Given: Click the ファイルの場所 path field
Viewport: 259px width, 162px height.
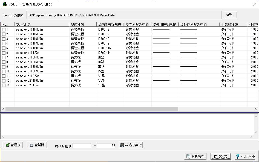Looking at the screenshot, I should tap(124, 15).
